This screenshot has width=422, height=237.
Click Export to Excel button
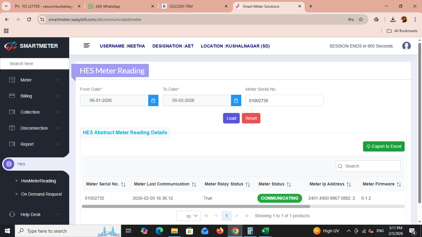384,146
